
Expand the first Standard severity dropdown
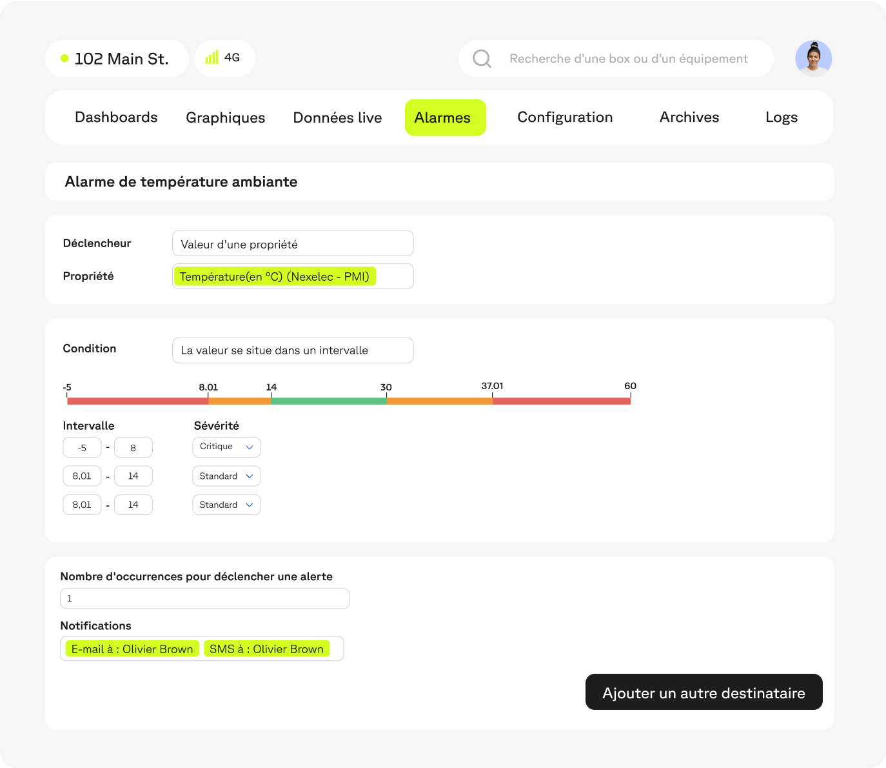(226, 476)
